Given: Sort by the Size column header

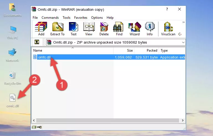Looking at the screenshot, I should (x=124, y=50).
